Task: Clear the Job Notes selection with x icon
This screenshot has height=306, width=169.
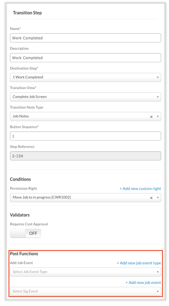Action: tap(151, 117)
